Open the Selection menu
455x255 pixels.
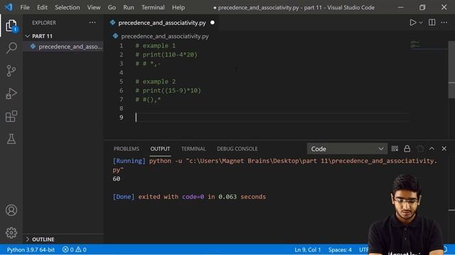click(68, 8)
